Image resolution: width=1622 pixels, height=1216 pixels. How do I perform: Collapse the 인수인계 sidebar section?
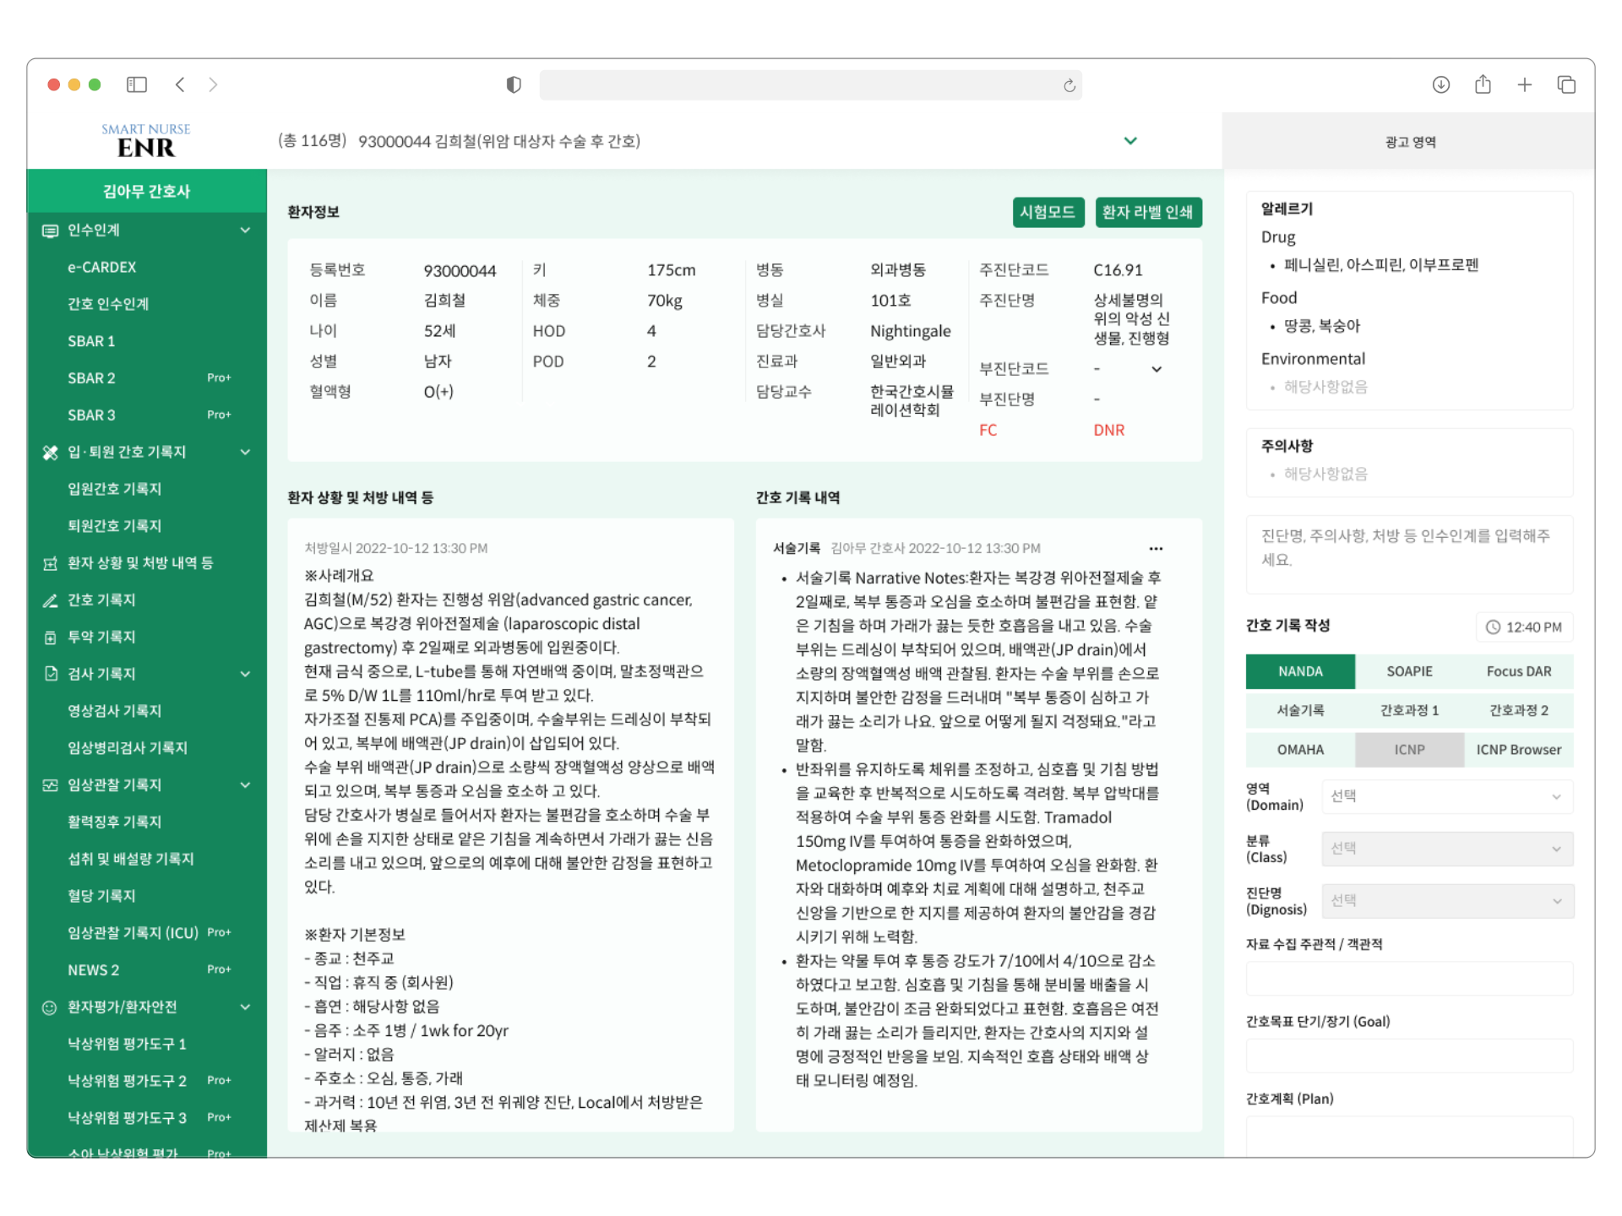(x=245, y=230)
